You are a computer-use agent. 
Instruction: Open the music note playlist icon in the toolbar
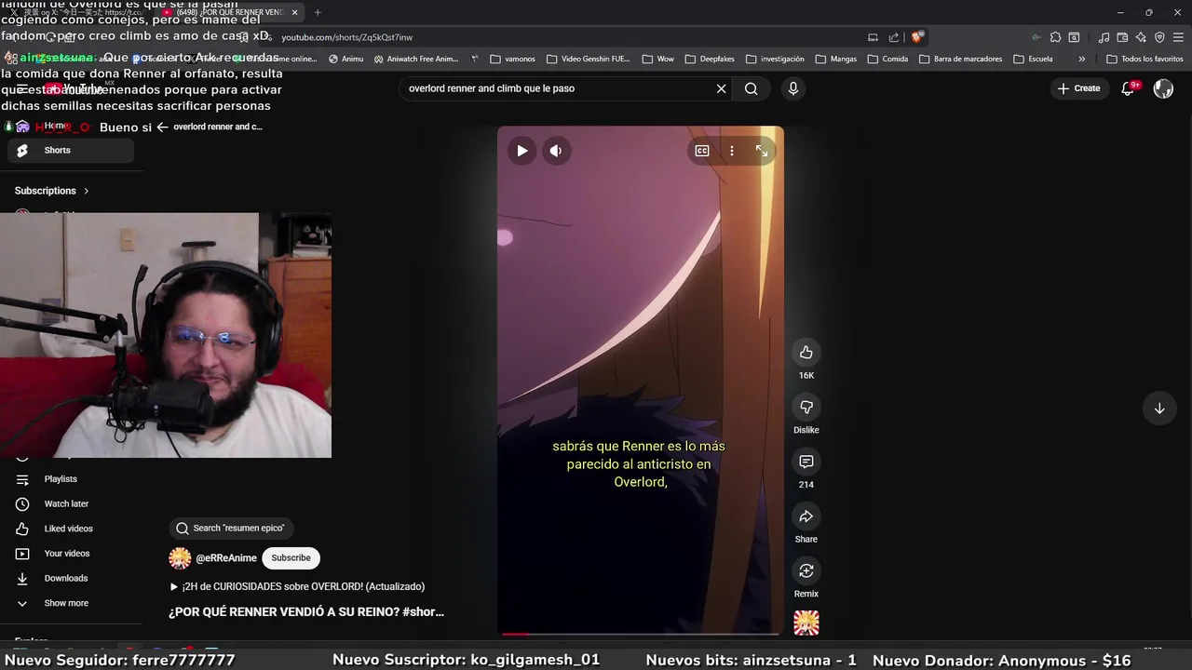click(1104, 37)
